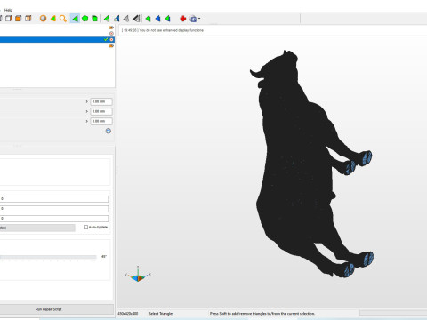Screen dimensions: 427x320
Task: Click the angle slider track above repair script
Action: 48,257
